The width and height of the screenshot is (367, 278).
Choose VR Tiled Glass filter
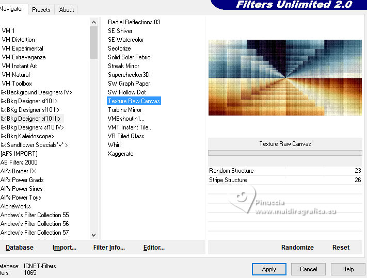coord(126,136)
